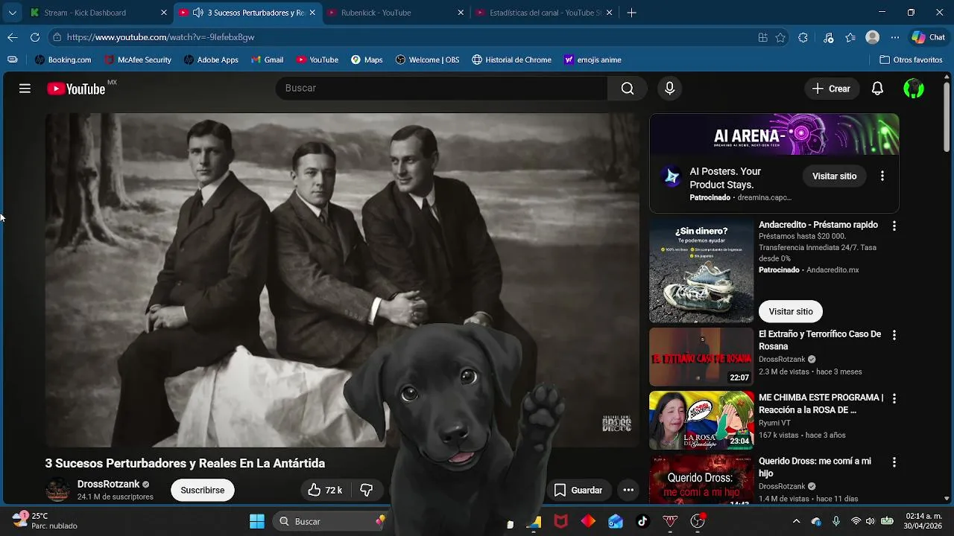Open Outlook from the taskbar
Screen dimensions: 954x536
[616, 521]
